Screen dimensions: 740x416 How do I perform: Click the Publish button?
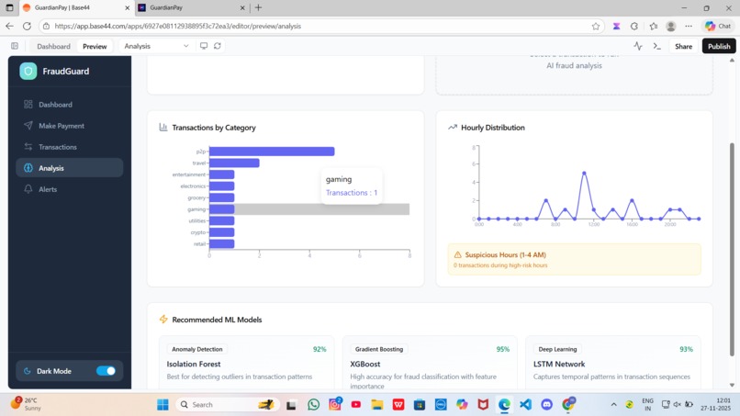[719, 46]
